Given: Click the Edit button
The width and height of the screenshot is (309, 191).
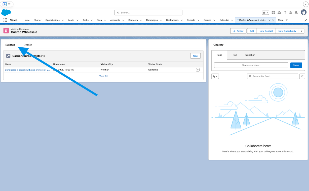Looking at the screenshot, I should pos(252,31).
